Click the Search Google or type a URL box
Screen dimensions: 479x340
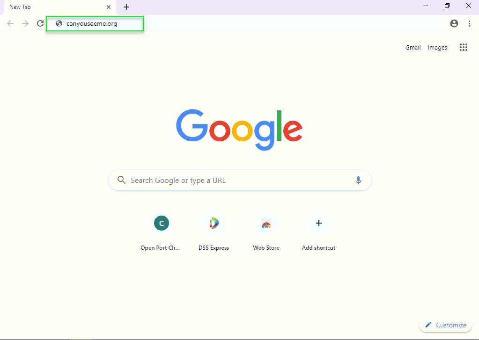pos(240,181)
